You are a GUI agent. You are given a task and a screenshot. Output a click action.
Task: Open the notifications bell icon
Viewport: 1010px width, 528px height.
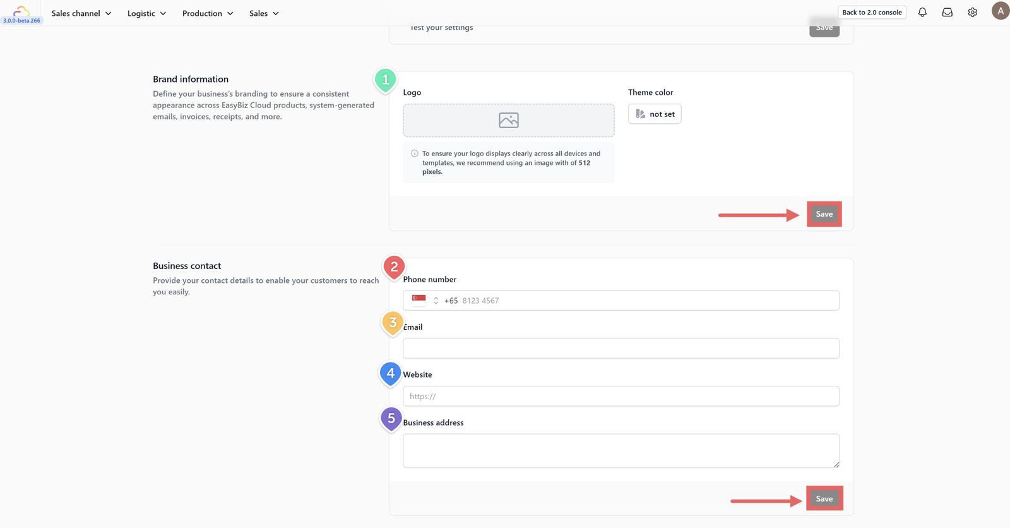(922, 12)
